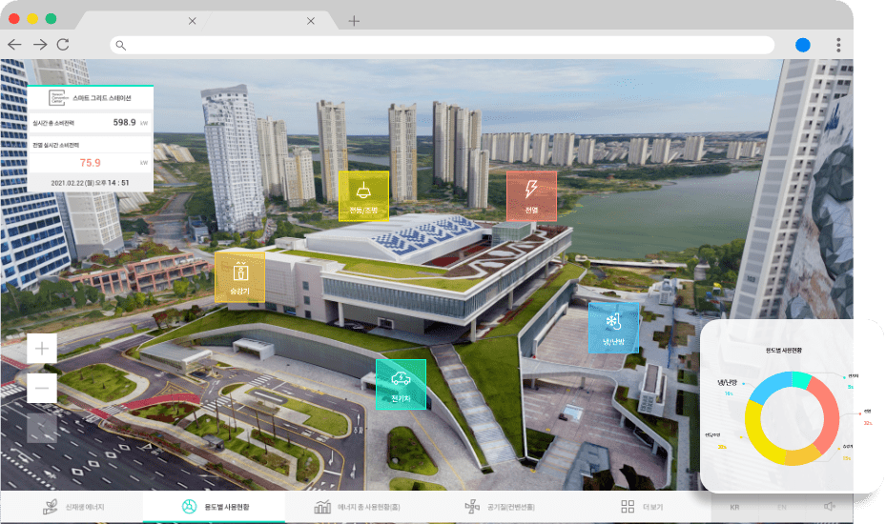Image resolution: width=886 pixels, height=524 pixels.
Task: Click the macOS green fullscreen window button
Action: [51, 19]
